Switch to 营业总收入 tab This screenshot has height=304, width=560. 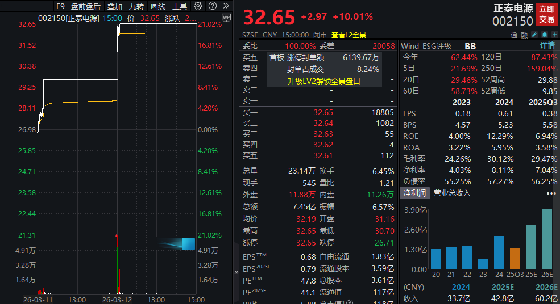(452, 193)
